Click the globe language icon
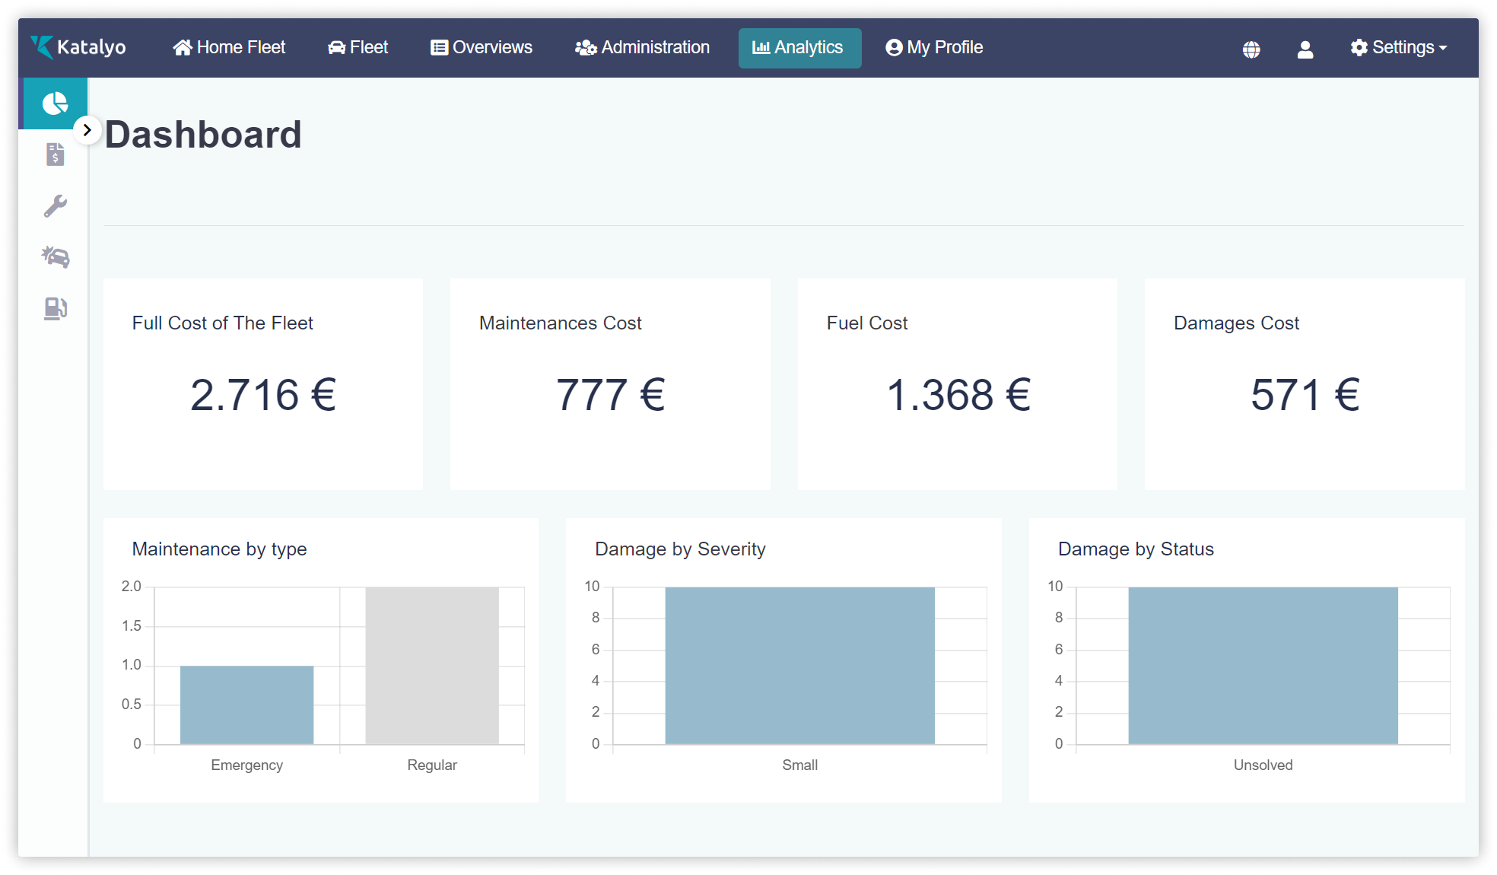Screen dimensions: 1497x875 [1251, 49]
